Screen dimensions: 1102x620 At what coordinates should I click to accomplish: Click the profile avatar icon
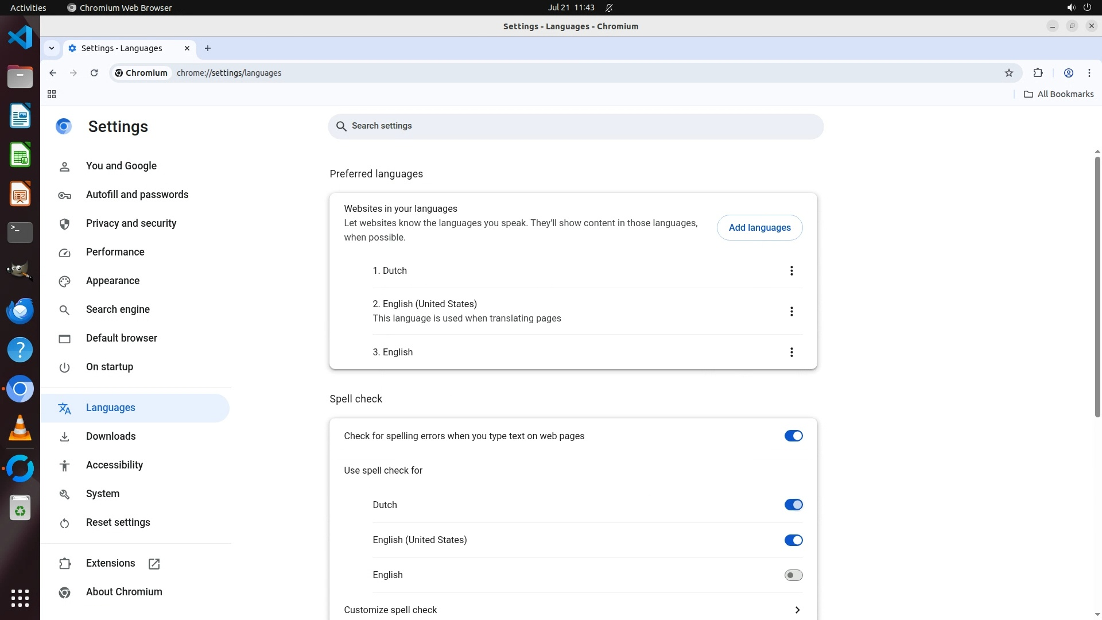click(1068, 73)
